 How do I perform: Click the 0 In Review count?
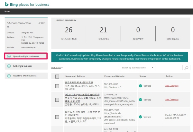pyautogui.click(x=138, y=30)
